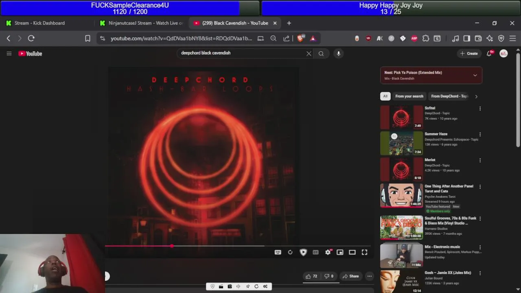Screen dimensions: 521x293
Task: Click the shield play button in player controls
Action: [303, 252]
